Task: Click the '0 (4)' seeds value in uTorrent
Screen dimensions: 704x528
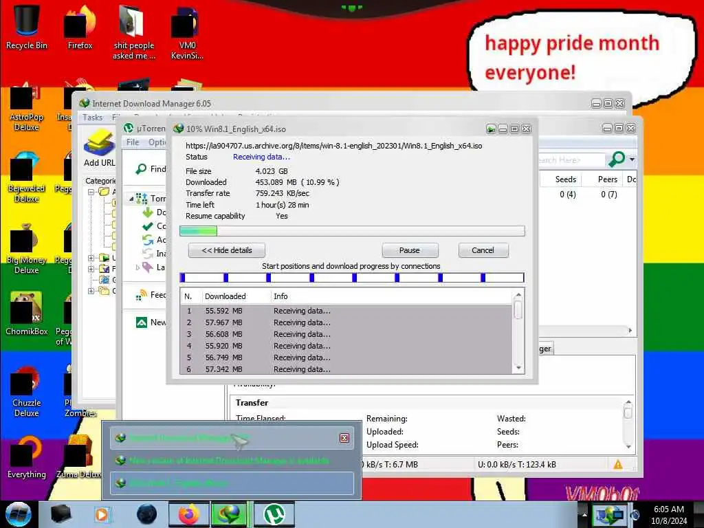Action: click(x=567, y=195)
